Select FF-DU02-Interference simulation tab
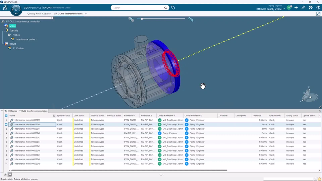 (x=68, y=13)
